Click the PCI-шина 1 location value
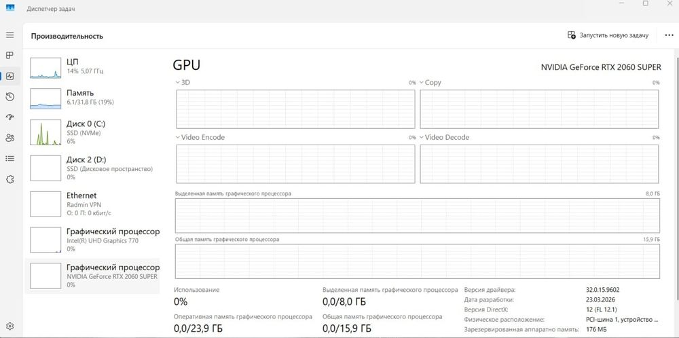The image size is (679, 338). pyautogui.click(x=622, y=320)
